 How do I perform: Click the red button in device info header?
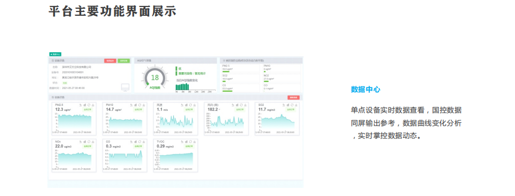[110, 61]
